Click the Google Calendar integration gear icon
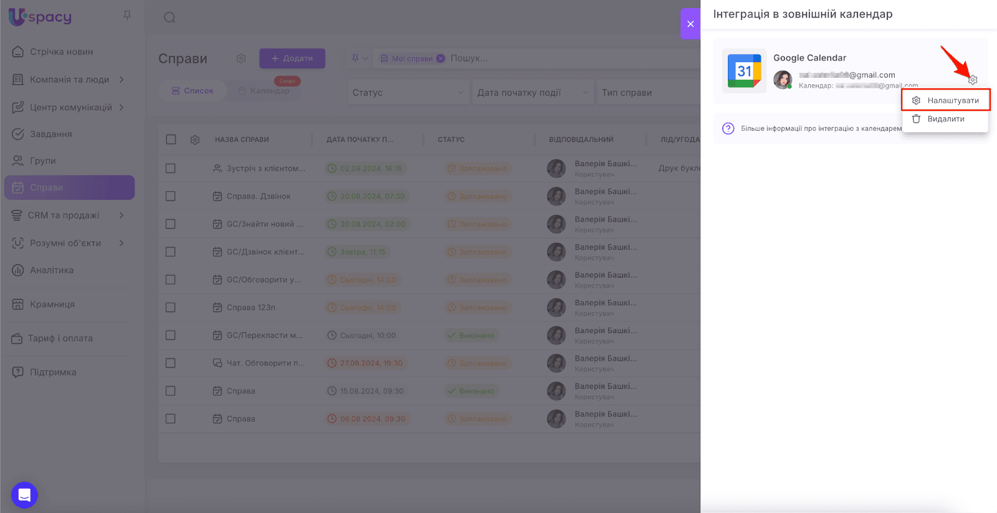The width and height of the screenshot is (997, 513). coord(973,80)
